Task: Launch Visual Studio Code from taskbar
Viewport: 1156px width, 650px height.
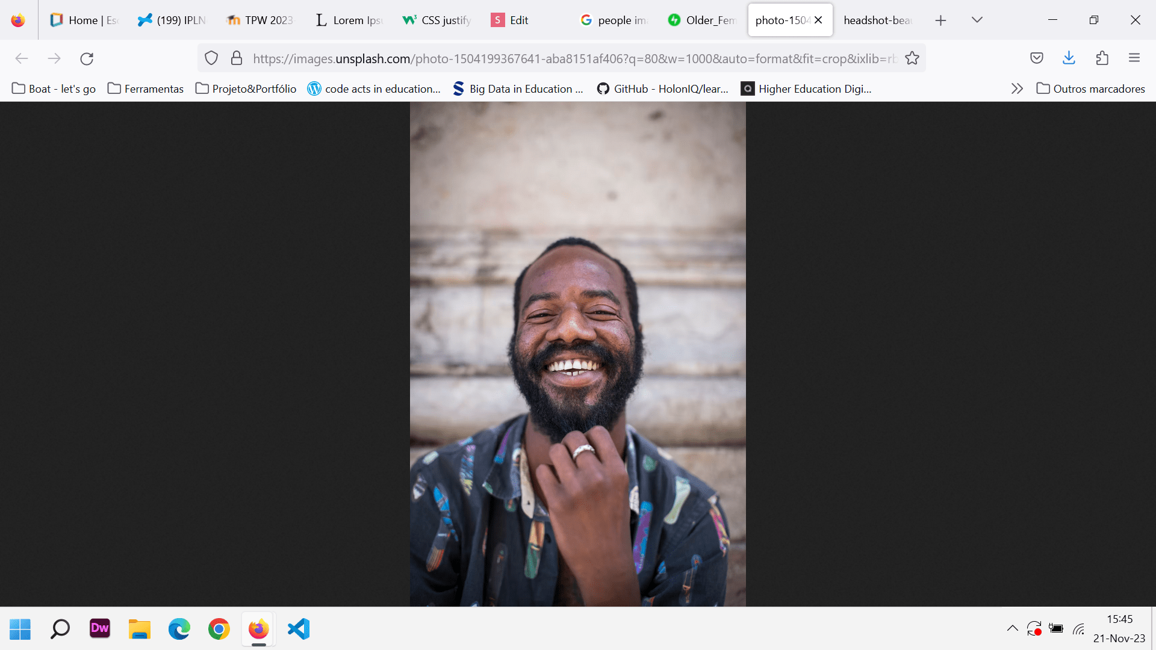Action: click(299, 630)
